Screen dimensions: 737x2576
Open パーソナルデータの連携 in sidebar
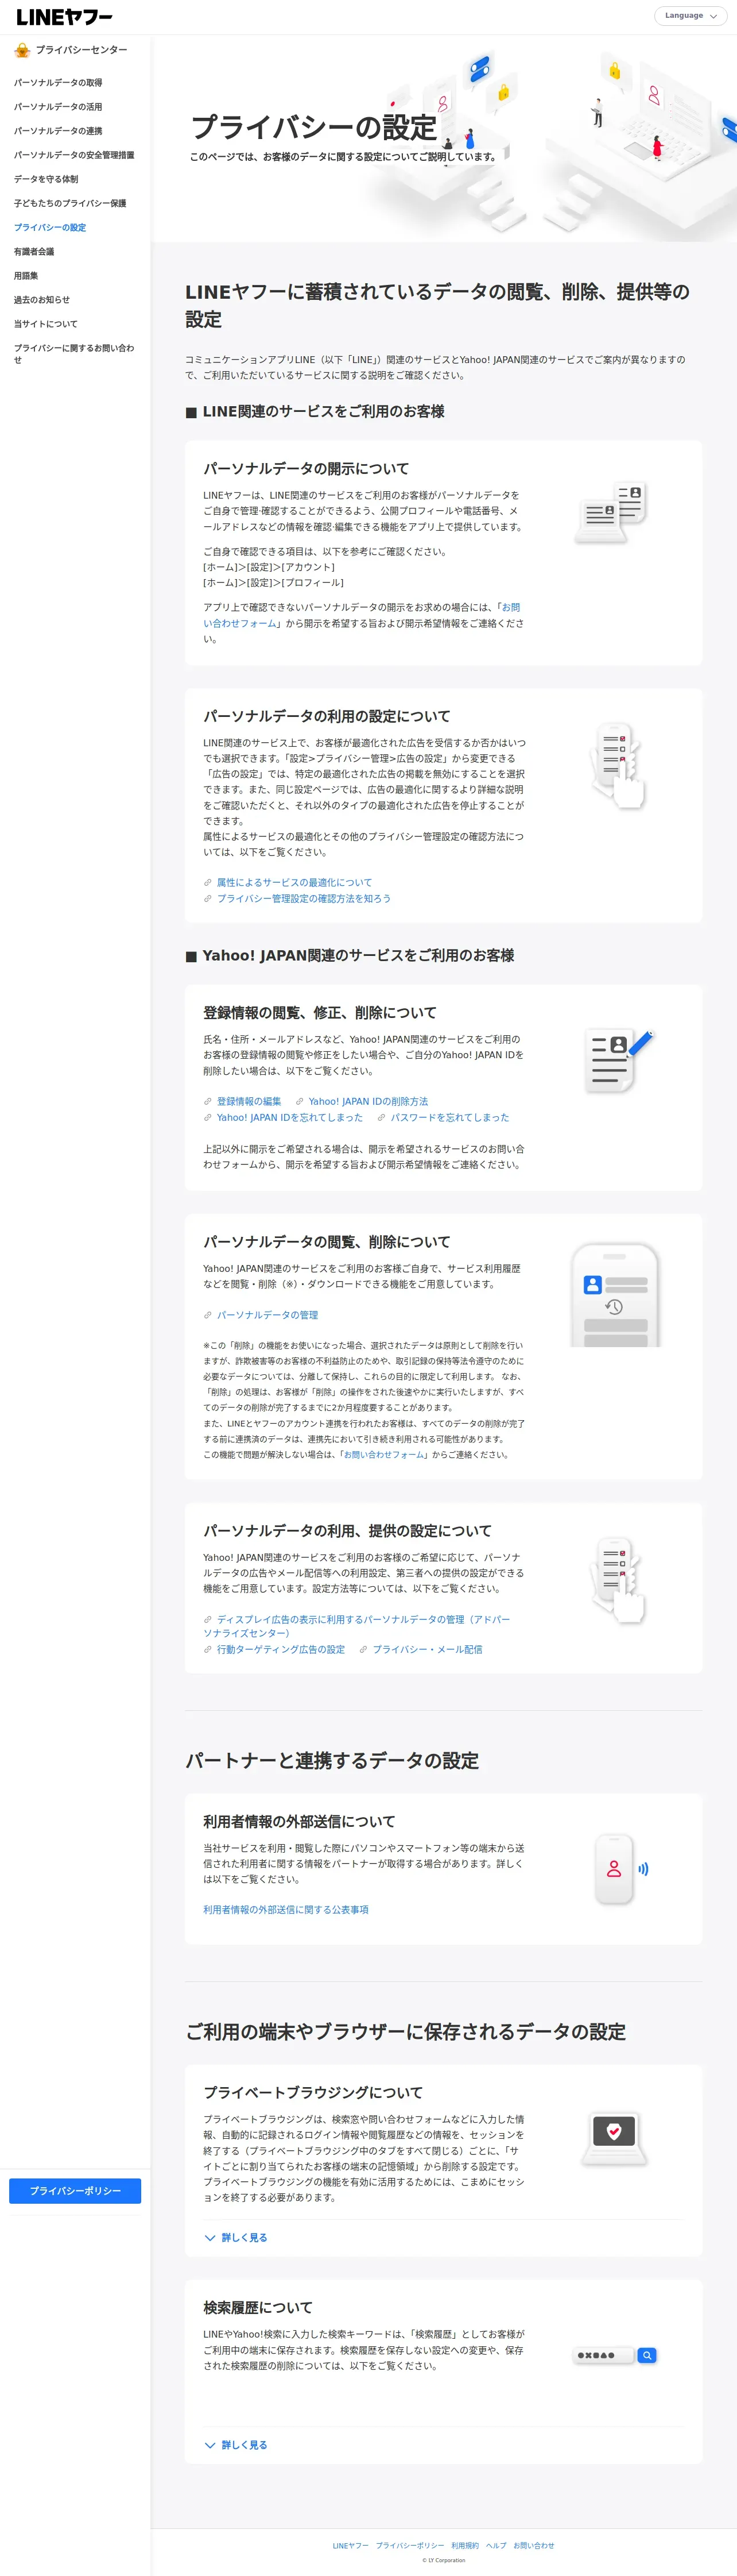click(x=58, y=131)
